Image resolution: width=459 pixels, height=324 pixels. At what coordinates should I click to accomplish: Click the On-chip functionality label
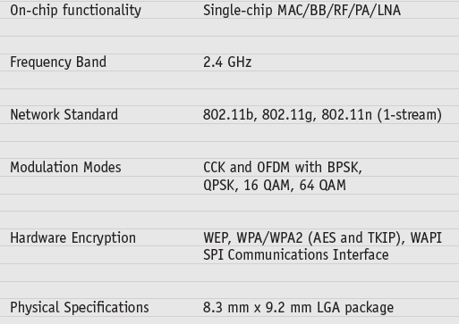click(x=75, y=11)
